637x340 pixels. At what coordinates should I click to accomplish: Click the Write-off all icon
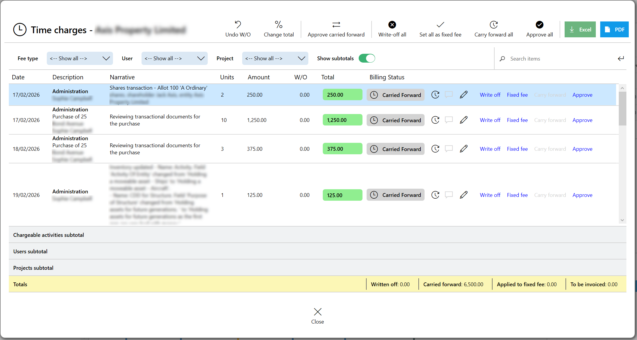click(x=392, y=25)
